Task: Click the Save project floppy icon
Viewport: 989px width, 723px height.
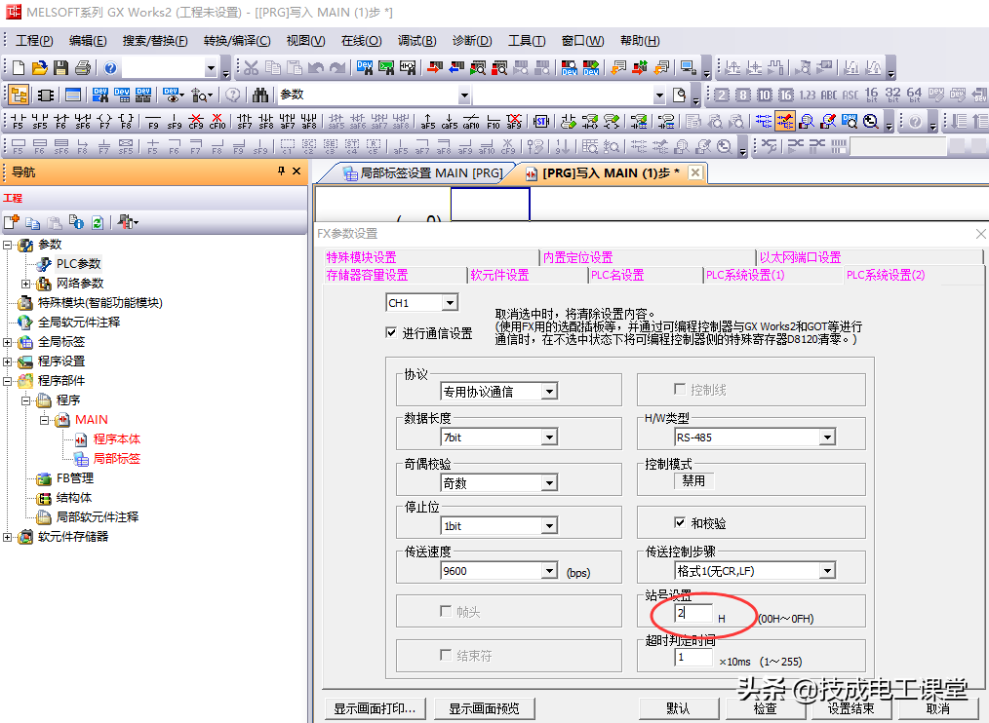Action: coord(60,67)
